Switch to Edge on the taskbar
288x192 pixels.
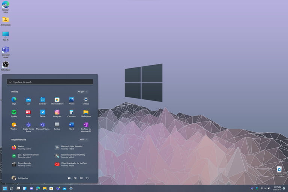point(38,188)
